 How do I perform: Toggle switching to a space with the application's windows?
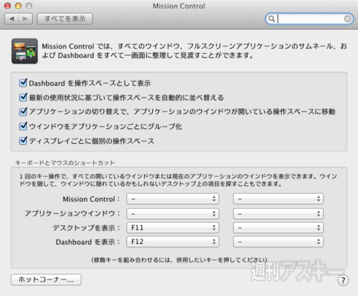(x=23, y=111)
